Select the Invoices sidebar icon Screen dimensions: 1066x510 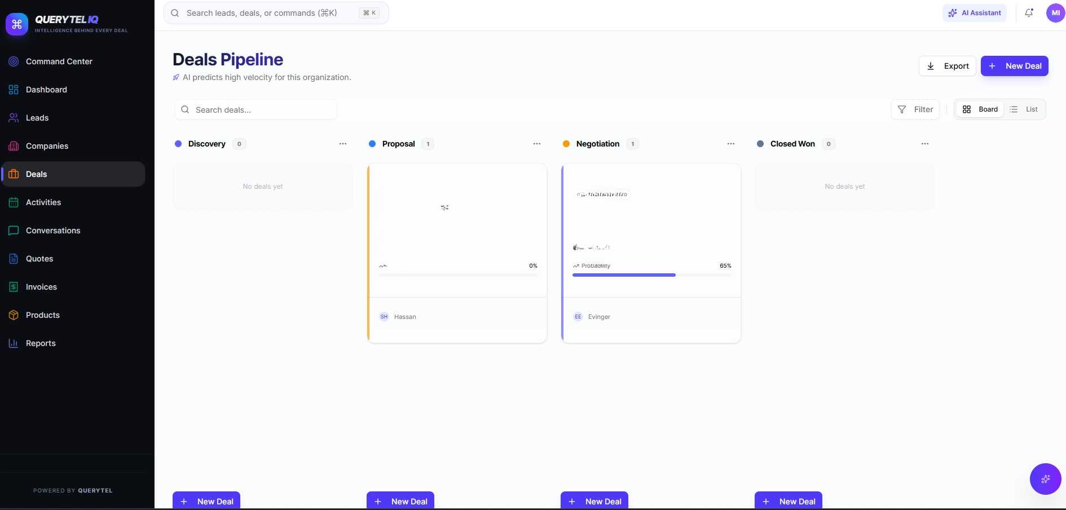[x=13, y=287]
